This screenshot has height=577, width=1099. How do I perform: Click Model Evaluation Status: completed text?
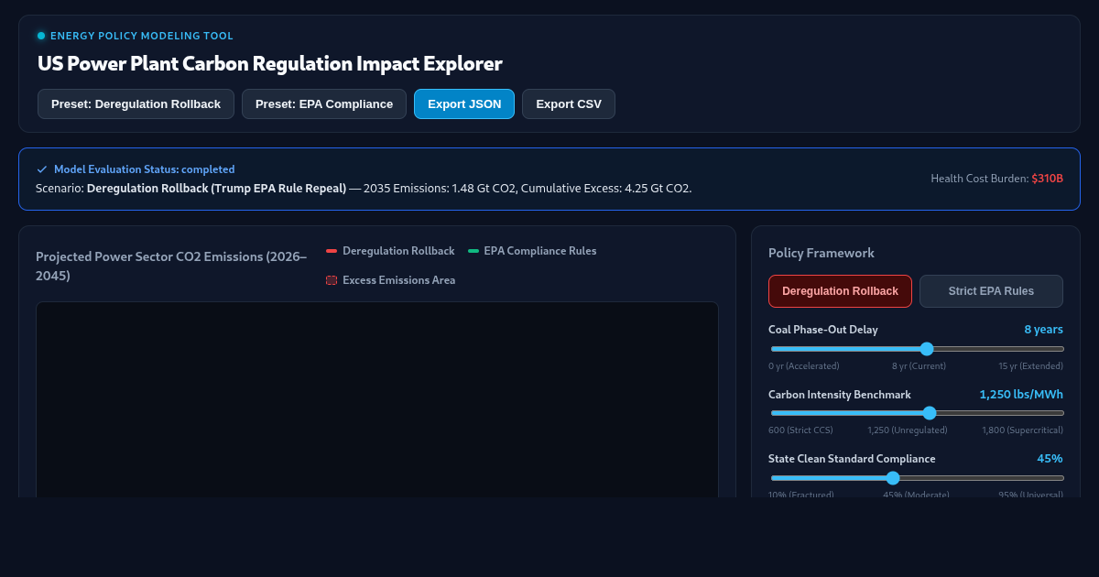(x=144, y=169)
